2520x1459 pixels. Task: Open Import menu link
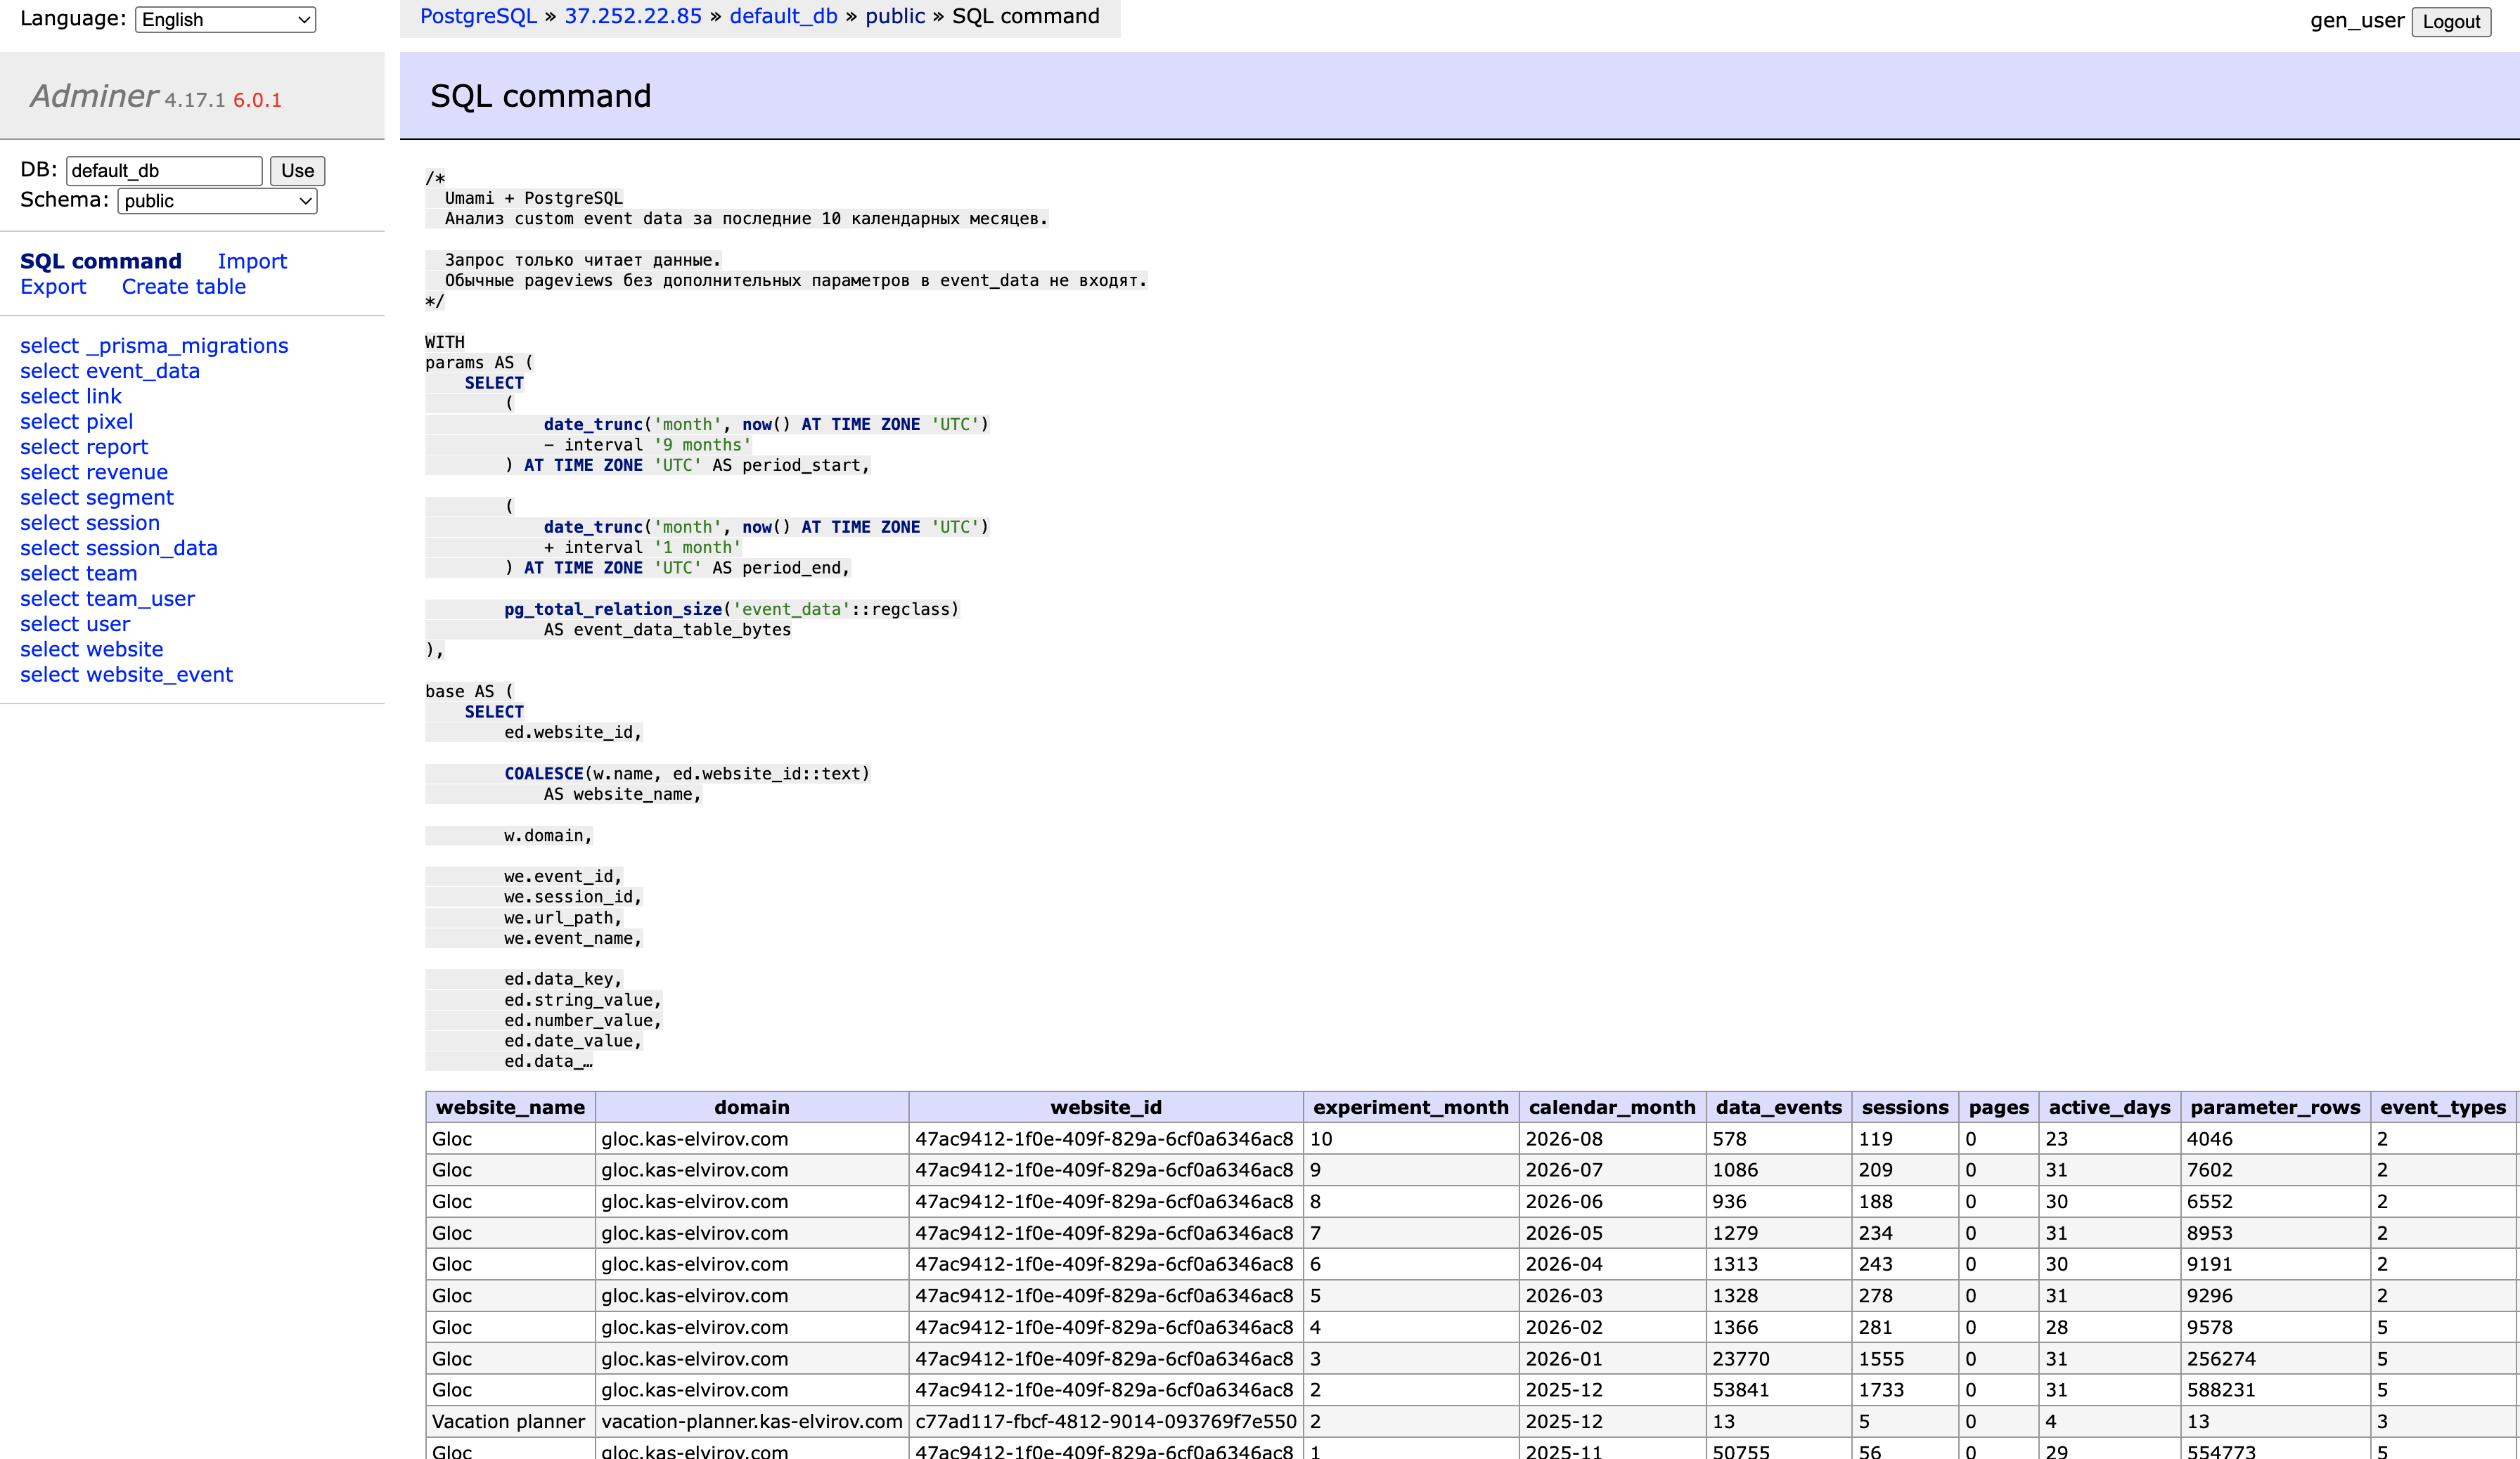(x=252, y=261)
